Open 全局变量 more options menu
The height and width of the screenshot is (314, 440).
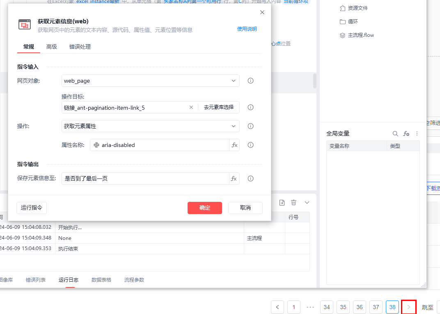click(417, 133)
